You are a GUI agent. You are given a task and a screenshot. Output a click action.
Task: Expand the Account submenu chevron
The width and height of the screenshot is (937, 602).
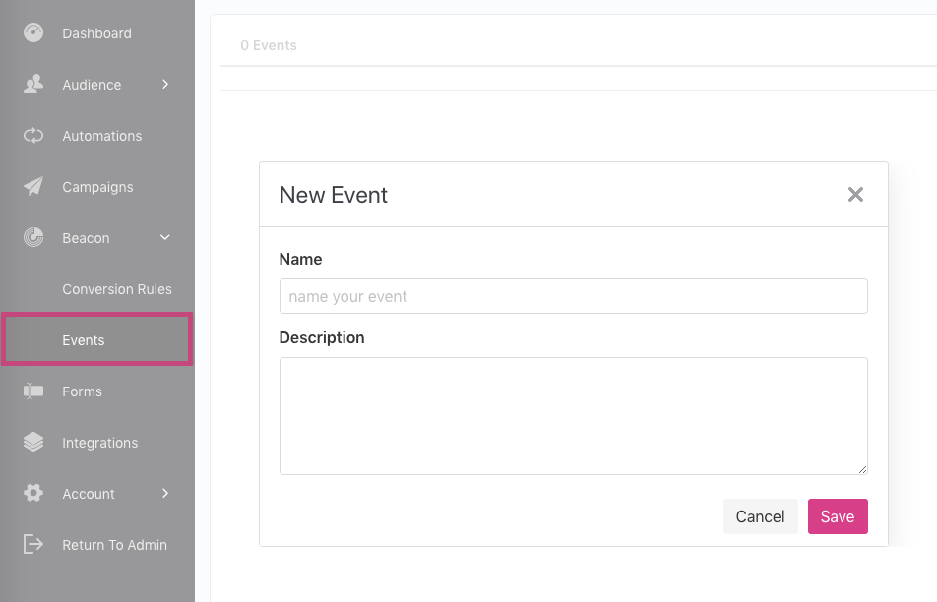click(x=165, y=494)
